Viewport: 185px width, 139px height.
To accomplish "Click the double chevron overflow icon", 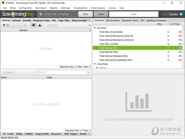I will [89, 25].
